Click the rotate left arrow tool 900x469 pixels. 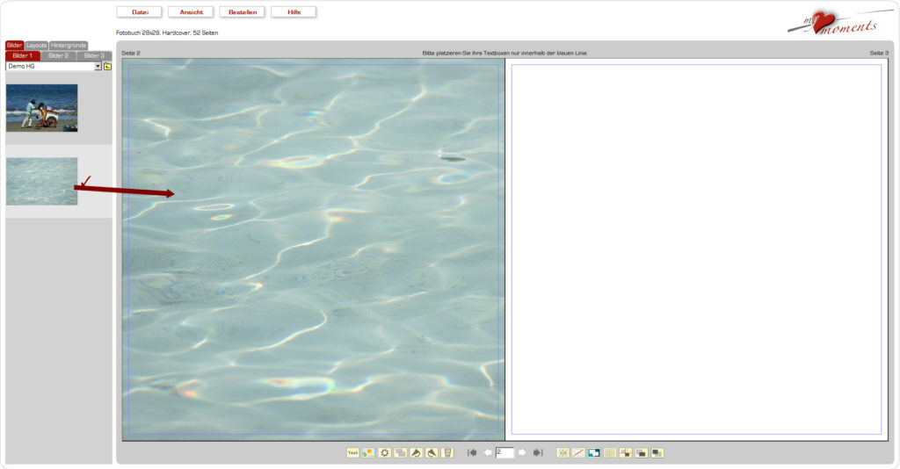point(416,453)
